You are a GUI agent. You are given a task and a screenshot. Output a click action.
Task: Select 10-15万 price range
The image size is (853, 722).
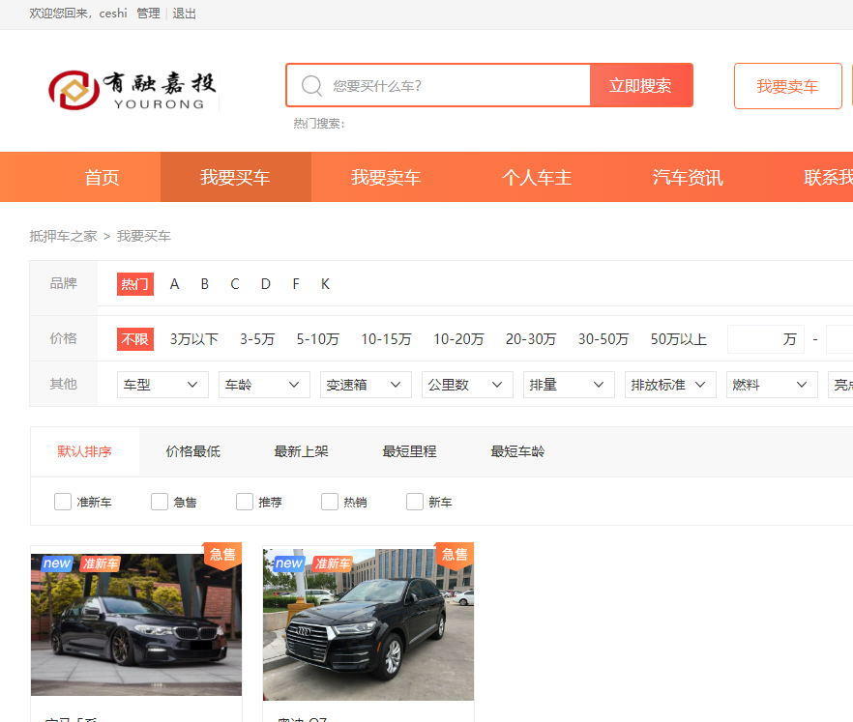pyautogui.click(x=386, y=339)
